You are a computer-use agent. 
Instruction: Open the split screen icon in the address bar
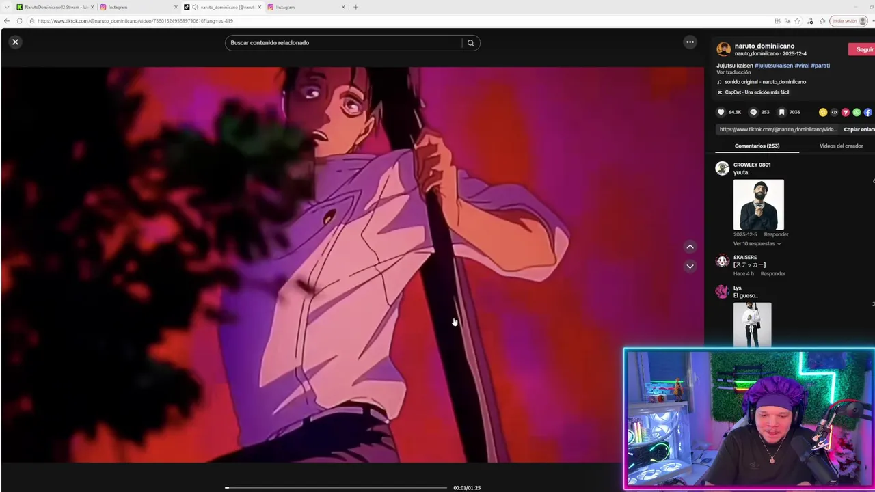click(x=778, y=21)
